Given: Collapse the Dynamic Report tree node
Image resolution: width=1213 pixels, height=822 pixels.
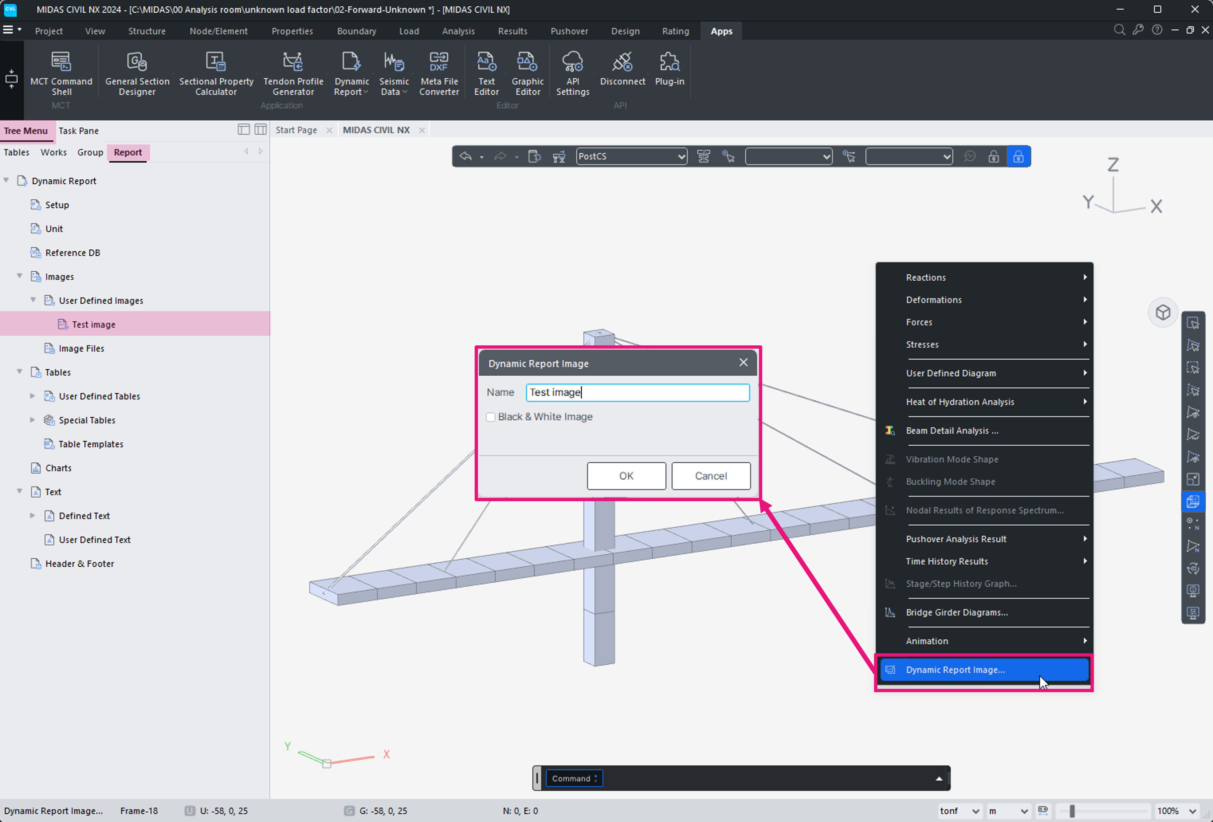Looking at the screenshot, I should (6, 180).
